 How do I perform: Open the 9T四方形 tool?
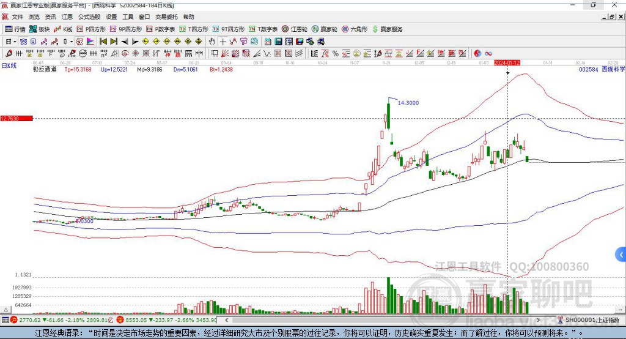(x=229, y=29)
